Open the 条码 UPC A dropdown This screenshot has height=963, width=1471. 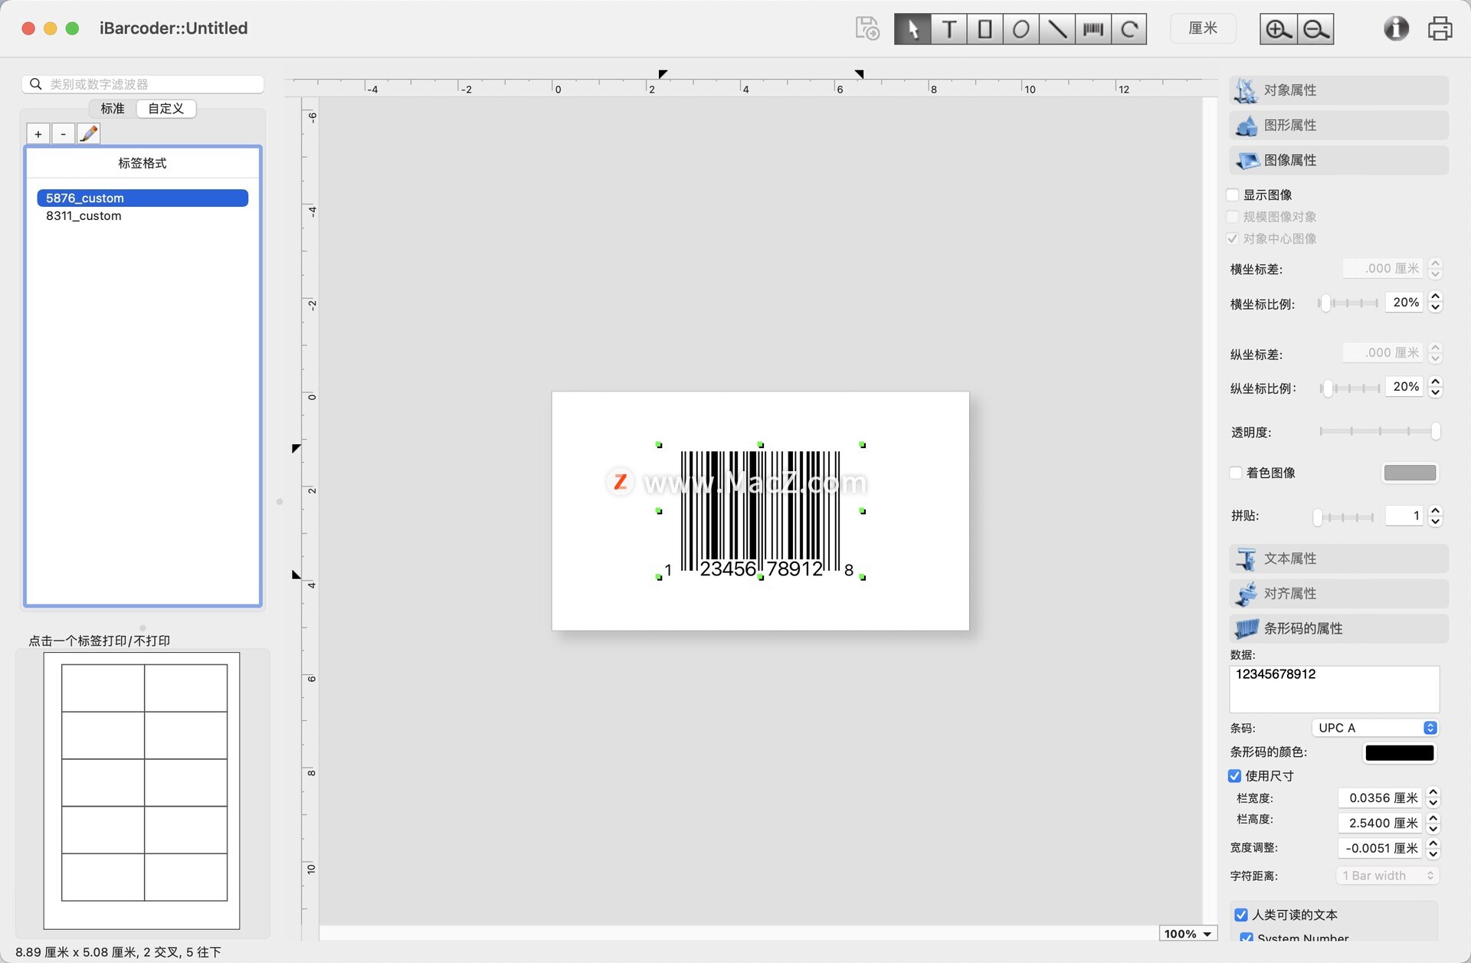pyautogui.click(x=1375, y=728)
